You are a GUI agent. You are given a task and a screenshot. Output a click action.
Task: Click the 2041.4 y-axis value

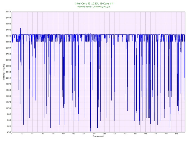coord(8,78)
